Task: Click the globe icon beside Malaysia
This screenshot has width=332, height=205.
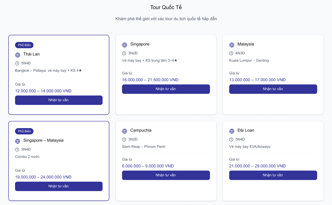Action: click(232, 45)
